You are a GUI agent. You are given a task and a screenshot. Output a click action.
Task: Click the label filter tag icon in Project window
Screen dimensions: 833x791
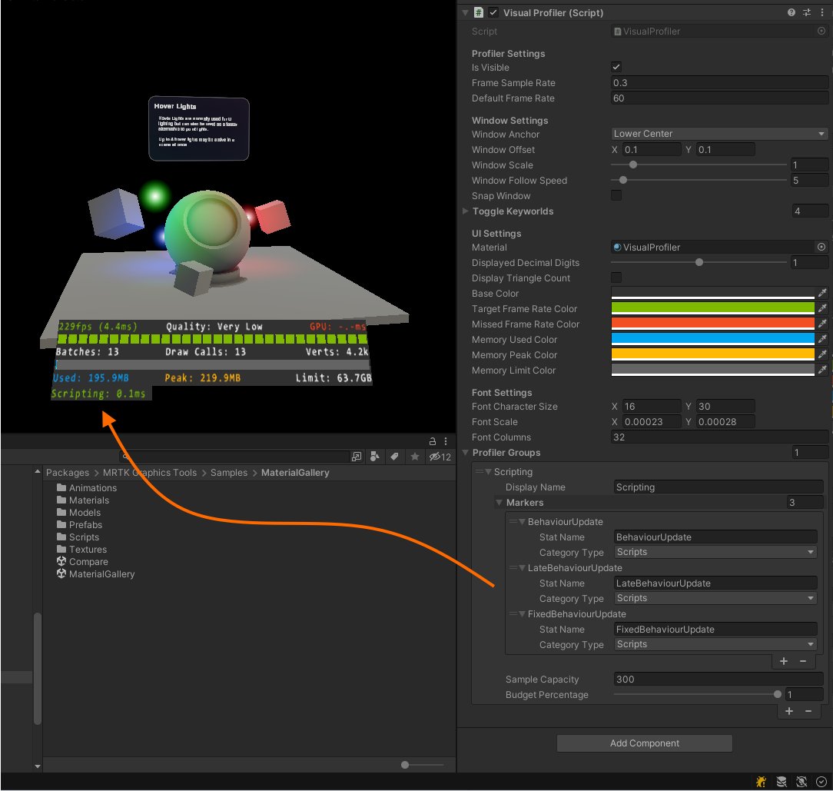click(x=393, y=457)
